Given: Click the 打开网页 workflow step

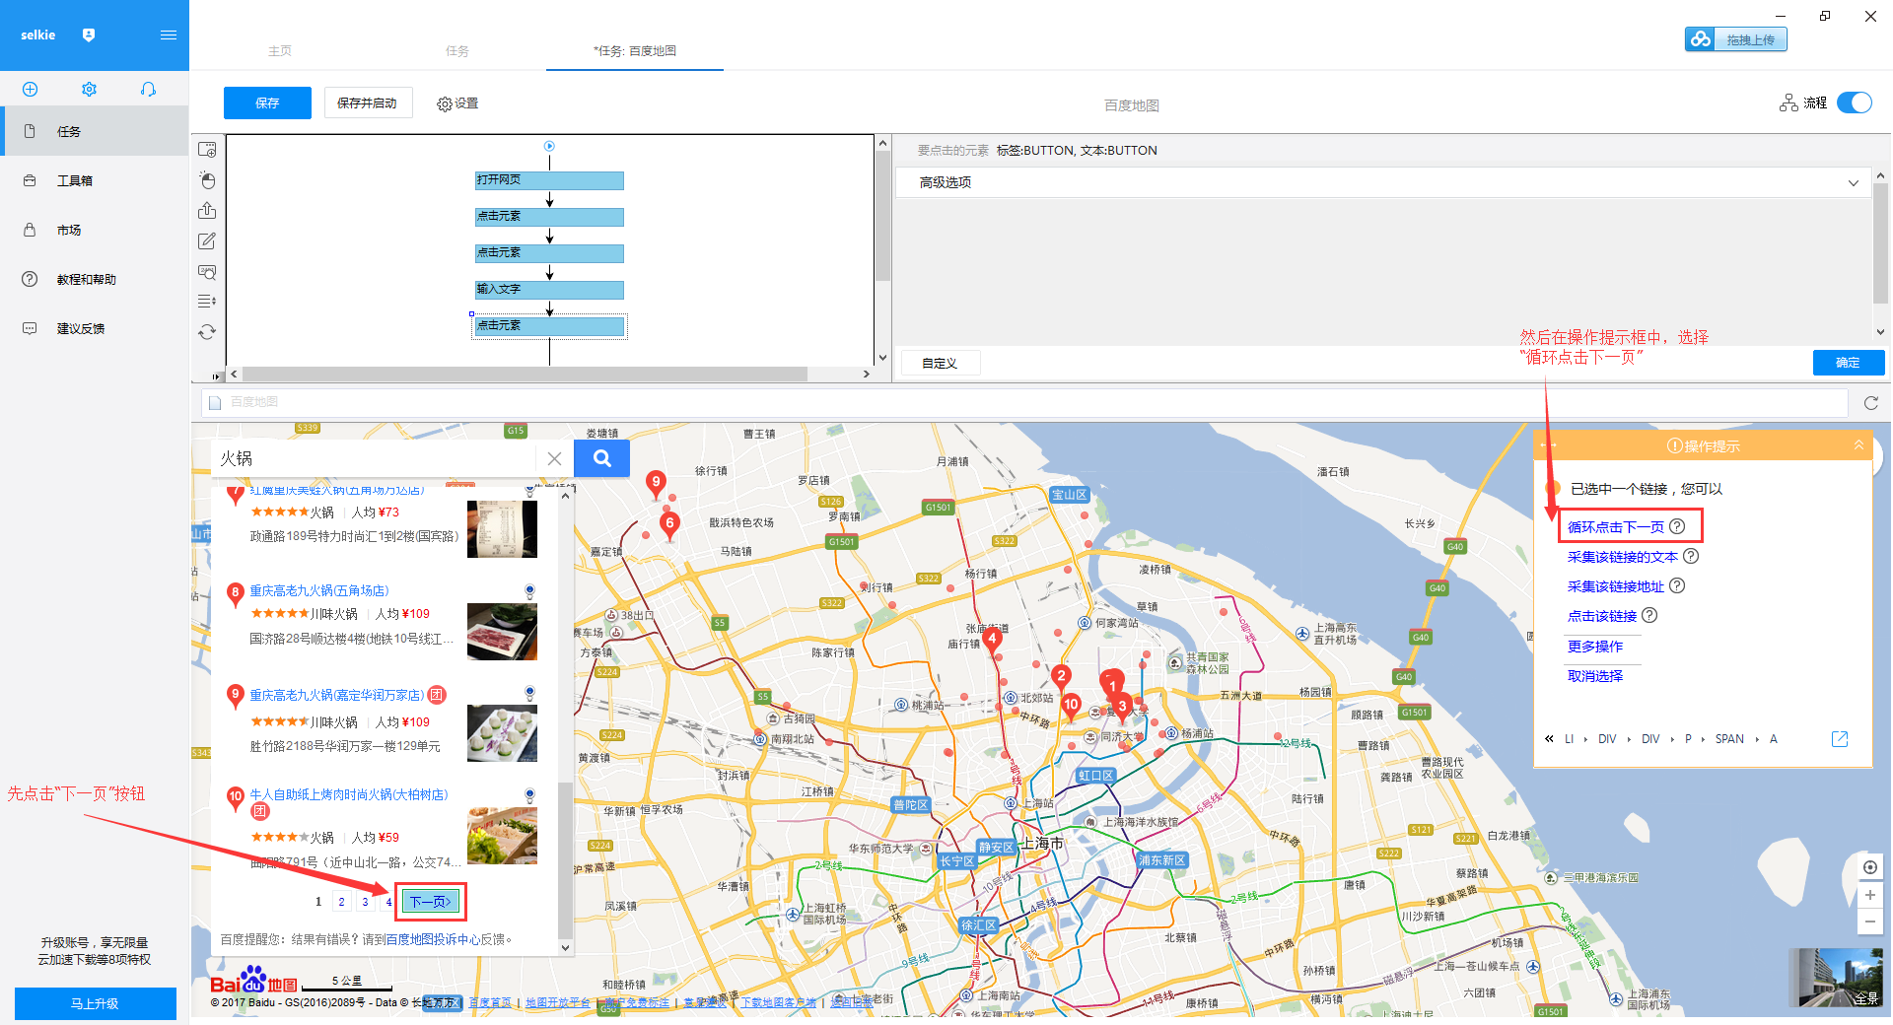Looking at the screenshot, I should pyautogui.click(x=549, y=180).
